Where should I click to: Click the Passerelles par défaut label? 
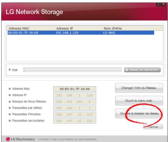click(27, 108)
